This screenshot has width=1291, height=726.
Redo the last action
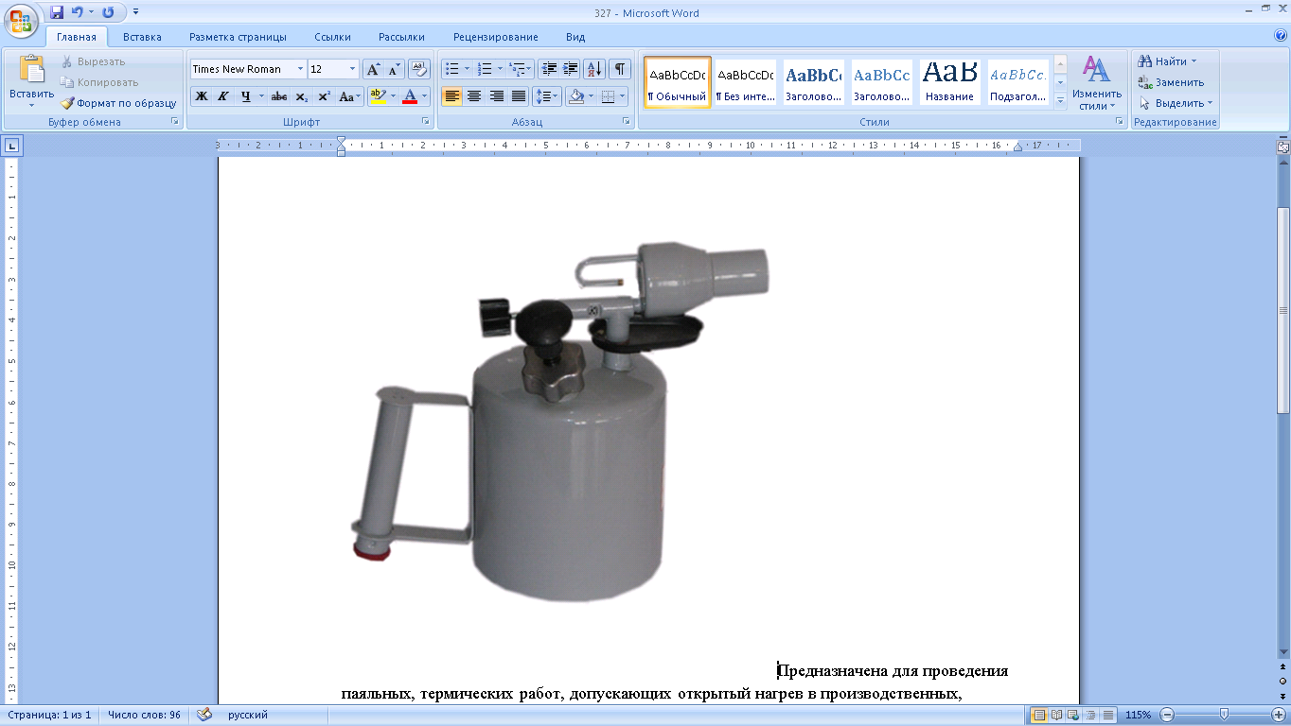(x=108, y=12)
